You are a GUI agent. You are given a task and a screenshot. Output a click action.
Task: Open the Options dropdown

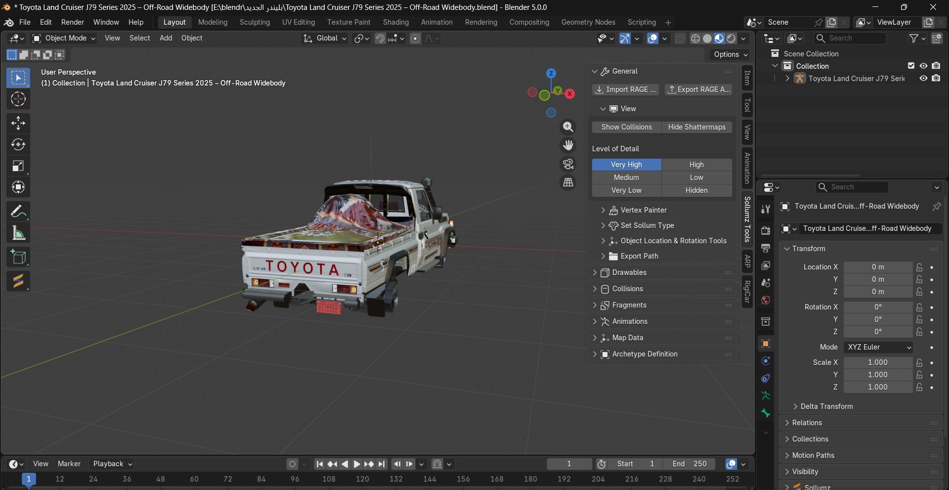(731, 54)
